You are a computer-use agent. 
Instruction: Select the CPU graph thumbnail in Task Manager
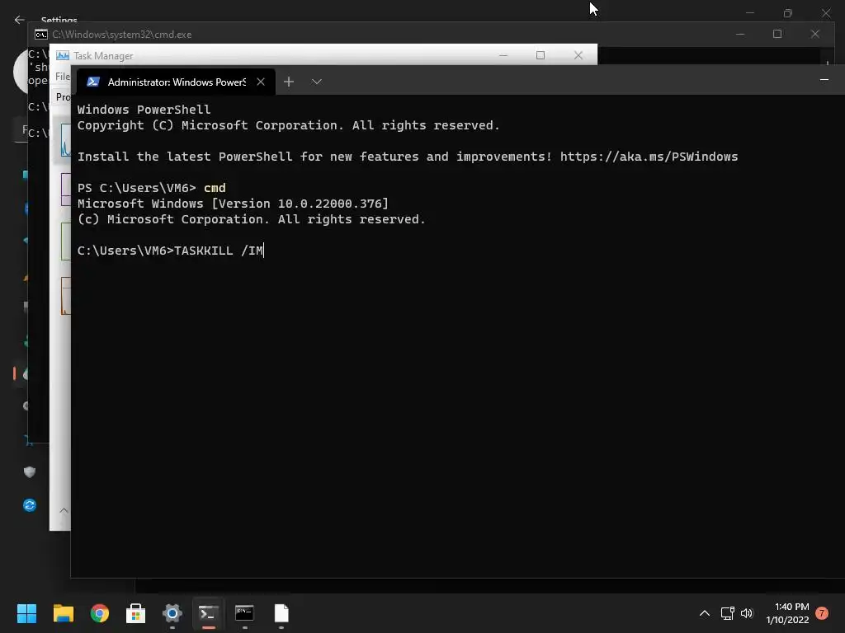tap(65, 140)
